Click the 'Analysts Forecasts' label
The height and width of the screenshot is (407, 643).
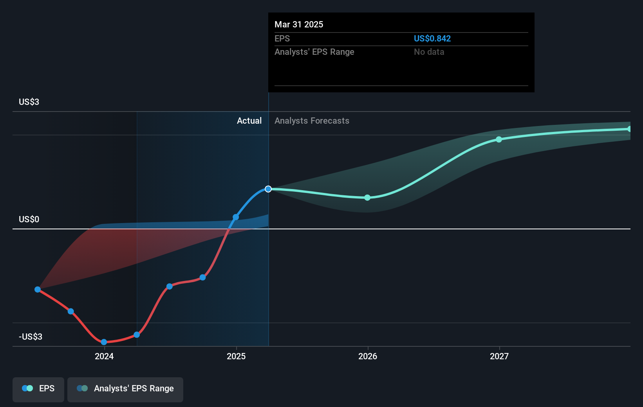312,121
